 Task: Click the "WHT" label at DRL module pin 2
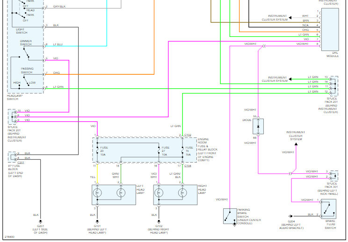click(305, 16)
